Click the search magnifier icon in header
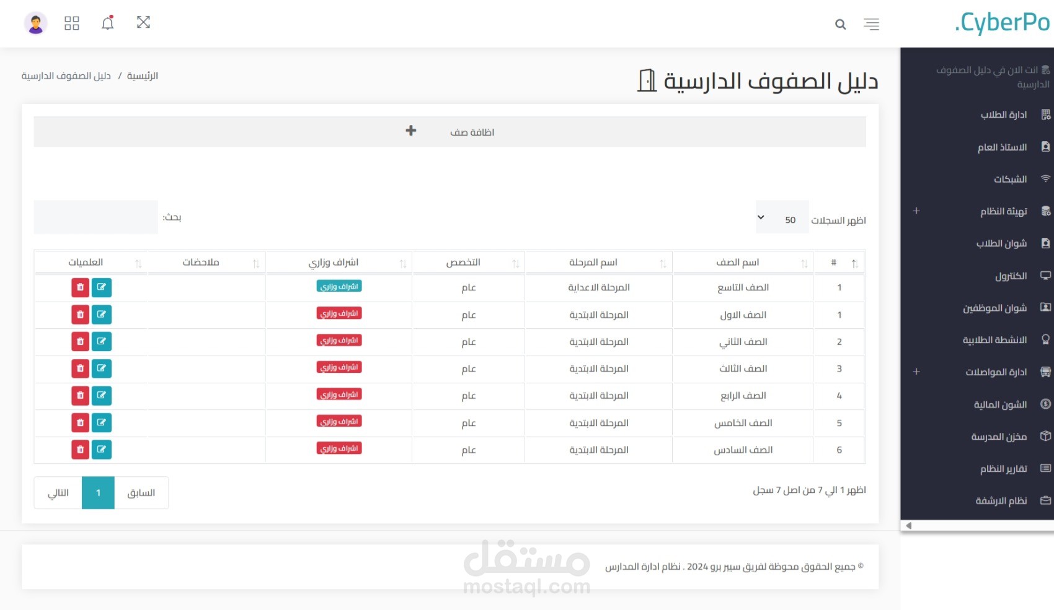The height and width of the screenshot is (610, 1054). click(840, 24)
